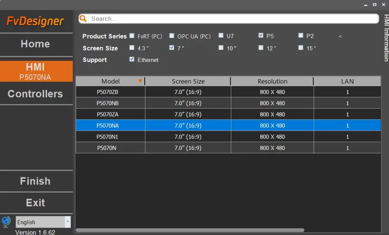The height and width of the screenshot is (235, 389).
Task: Check the 10" screen size checkbox
Action: 221,48
